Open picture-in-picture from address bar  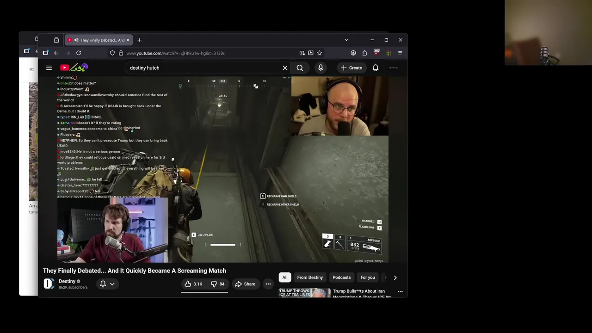pos(302,53)
